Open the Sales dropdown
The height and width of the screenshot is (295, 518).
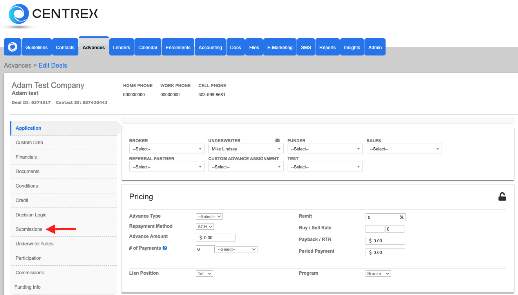[404, 148]
